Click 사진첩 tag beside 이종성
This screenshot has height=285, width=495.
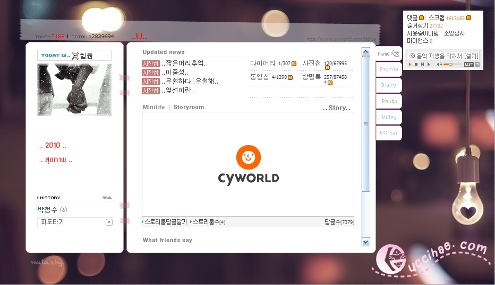click(x=151, y=73)
